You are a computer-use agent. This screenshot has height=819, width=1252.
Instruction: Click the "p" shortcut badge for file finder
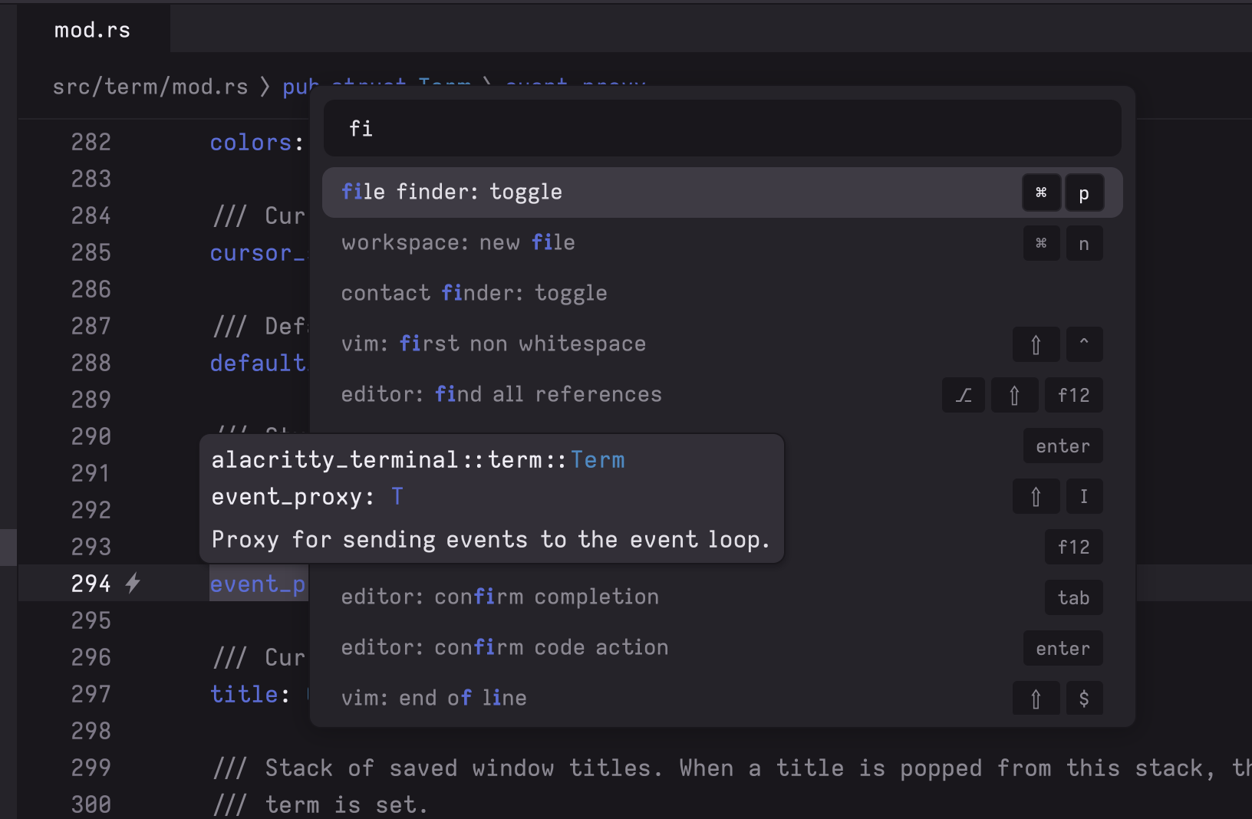click(1085, 192)
